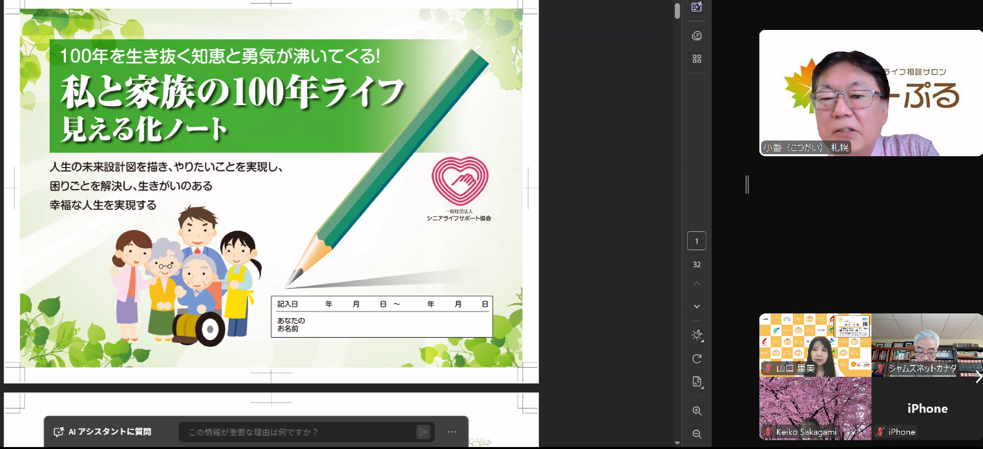The height and width of the screenshot is (449, 983).
Task: Open the AI generative summary panel icon
Action: [696, 7]
